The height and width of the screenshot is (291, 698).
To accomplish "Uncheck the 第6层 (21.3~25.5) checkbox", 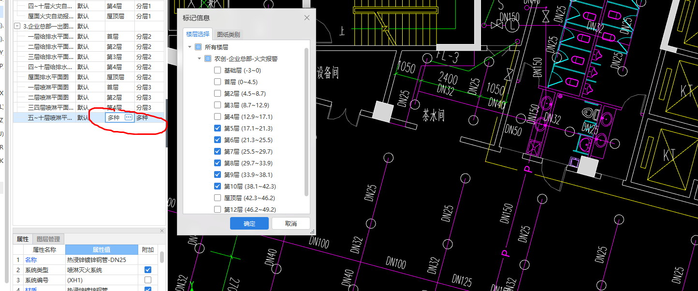I will (x=218, y=140).
